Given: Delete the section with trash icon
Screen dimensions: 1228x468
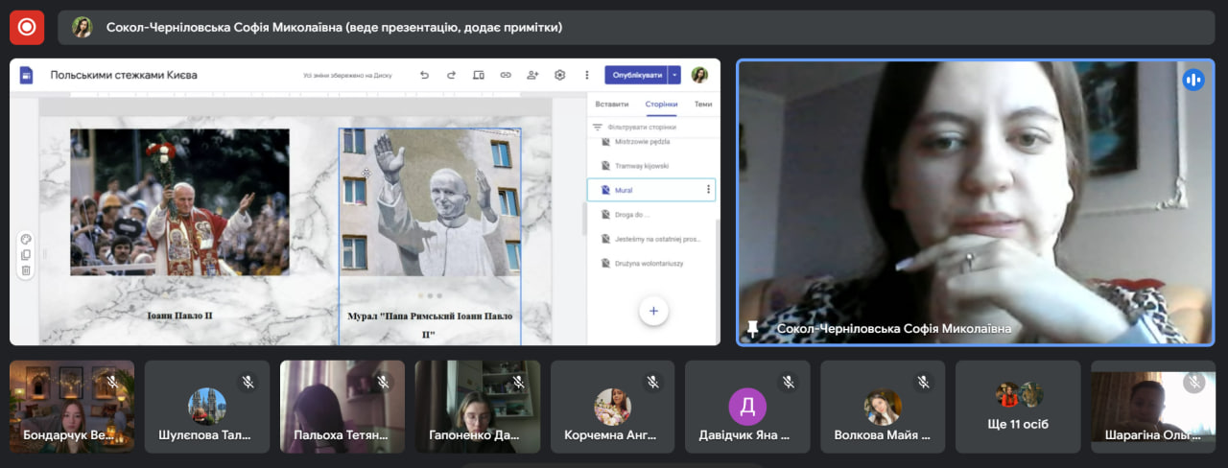Looking at the screenshot, I should pyautogui.click(x=26, y=270).
